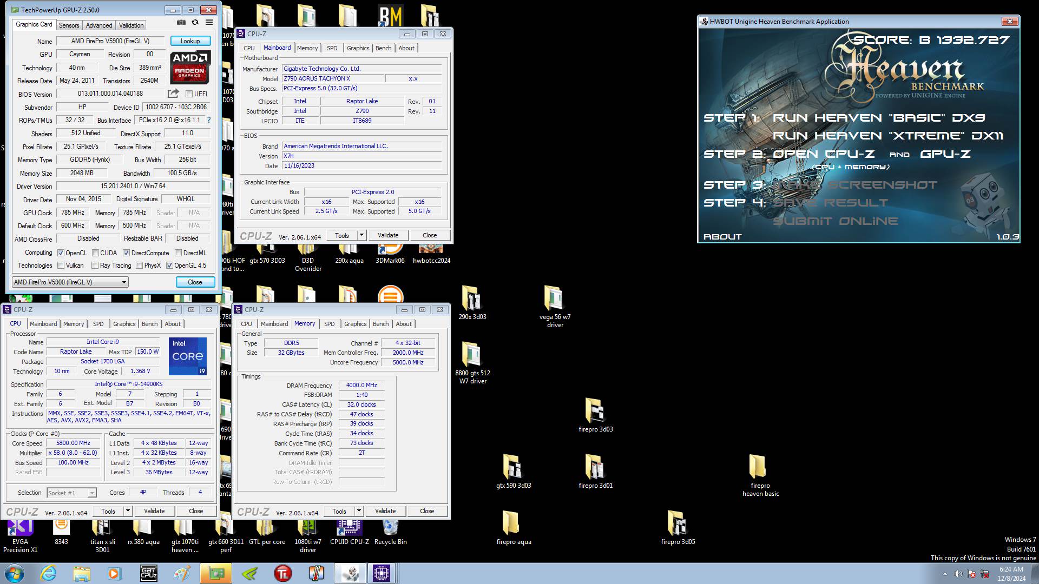1039x584 pixels.
Task: Open the firepro heaven basic folder
Action: click(x=760, y=476)
